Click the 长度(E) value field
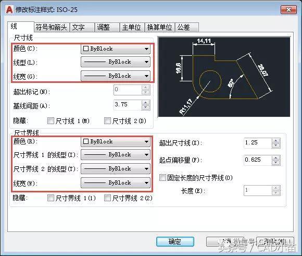Image resolution: width=302 pixels, height=256 pixels. [x=258, y=190]
